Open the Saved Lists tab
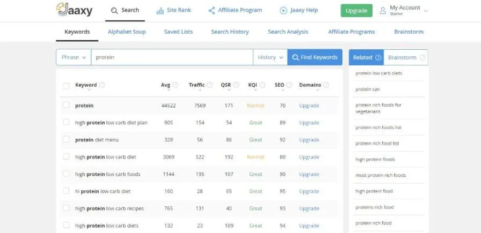 click(178, 32)
